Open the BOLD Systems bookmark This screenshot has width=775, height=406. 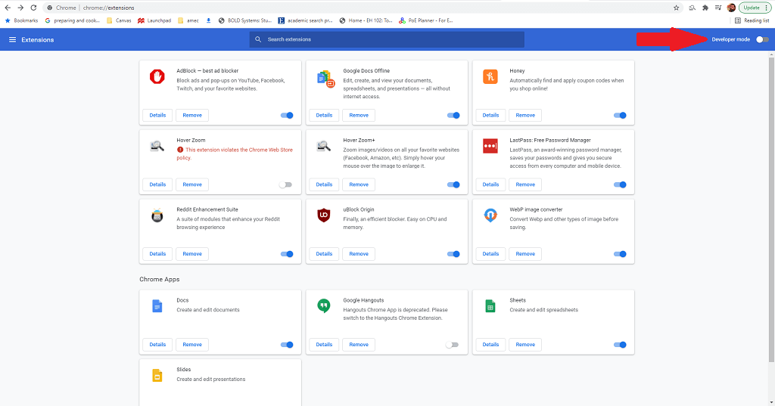[x=245, y=20]
